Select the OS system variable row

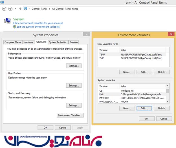[132, 91]
